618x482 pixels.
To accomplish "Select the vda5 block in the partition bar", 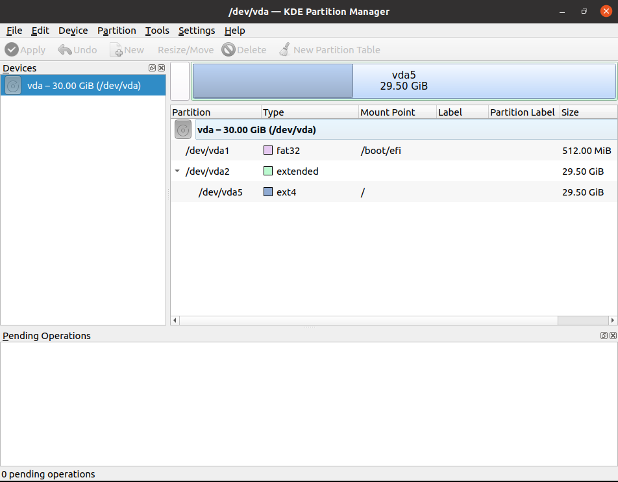I will pos(404,81).
